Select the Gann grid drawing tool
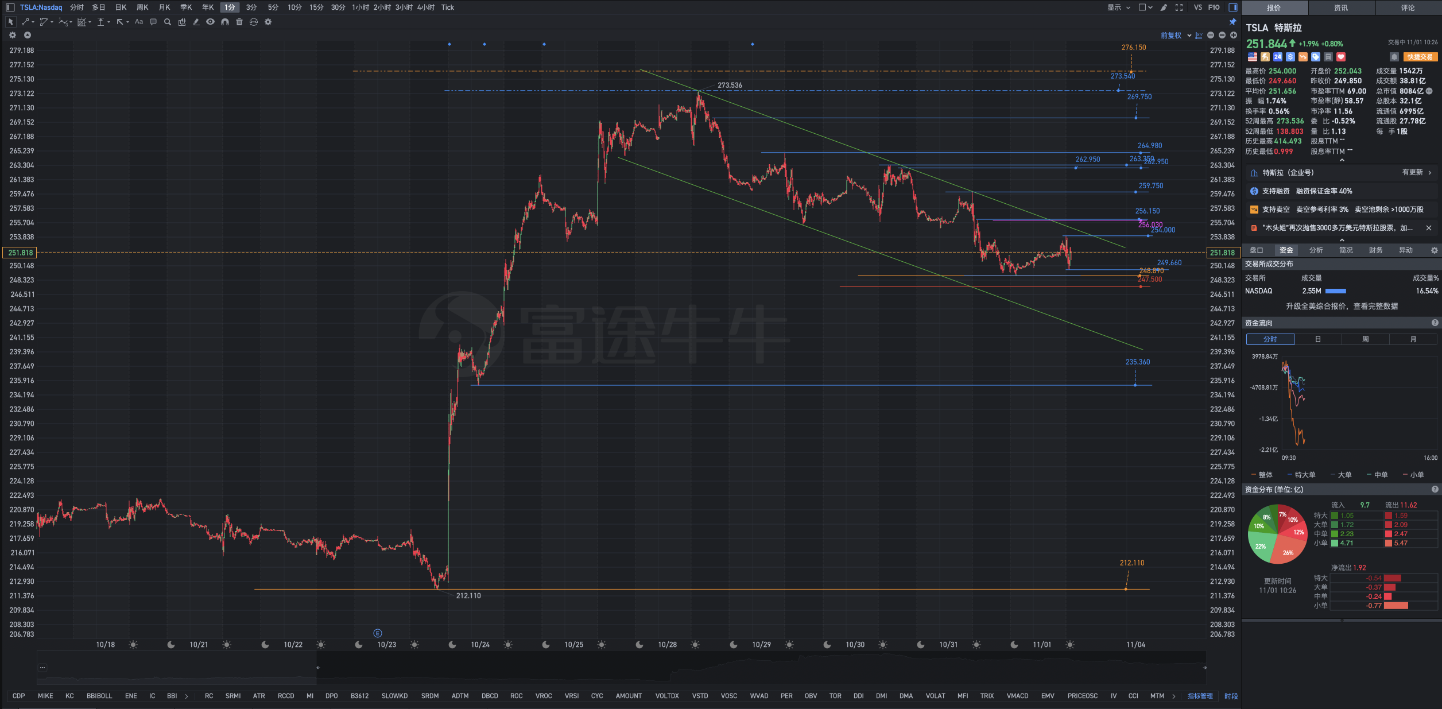The image size is (1442, 709). tap(82, 22)
